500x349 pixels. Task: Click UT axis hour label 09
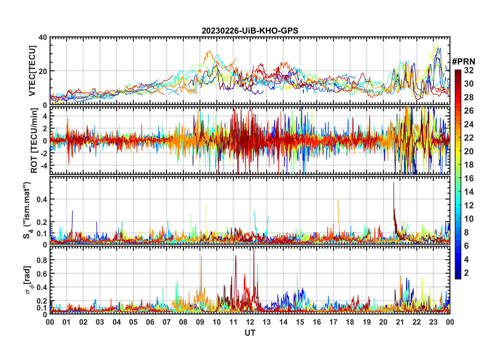[x=200, y=322]
